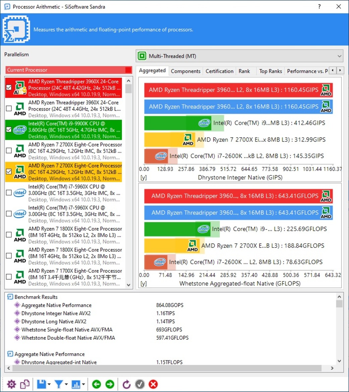This screenshot has width=349, height=392.
Task: Open the Performance vs. P tab
Action: [x=307, y=71]
